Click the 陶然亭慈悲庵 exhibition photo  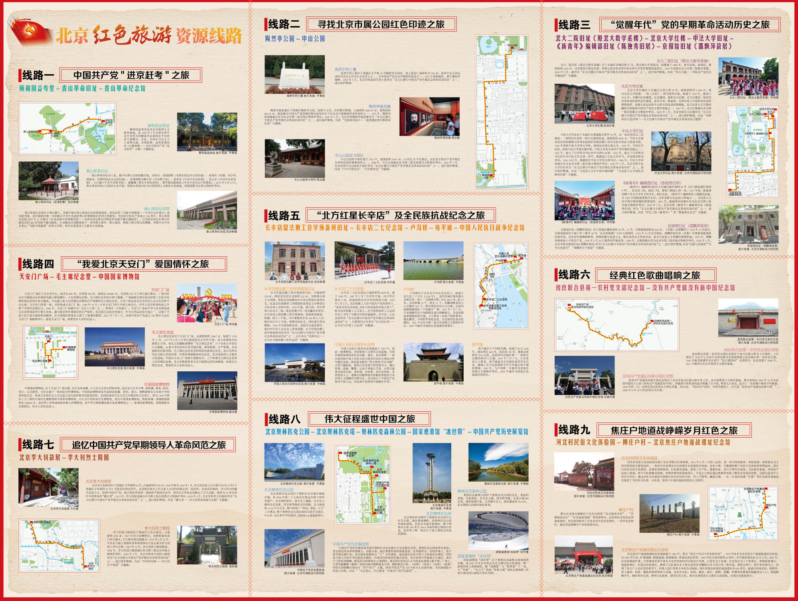click(x=429, y=117)
